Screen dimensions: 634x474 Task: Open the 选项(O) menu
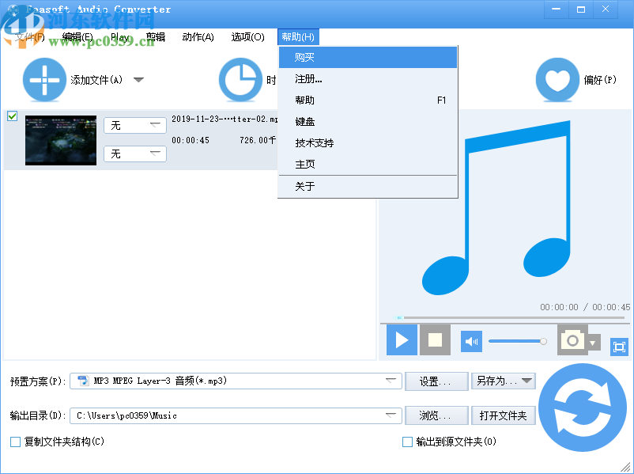[247, 36]
